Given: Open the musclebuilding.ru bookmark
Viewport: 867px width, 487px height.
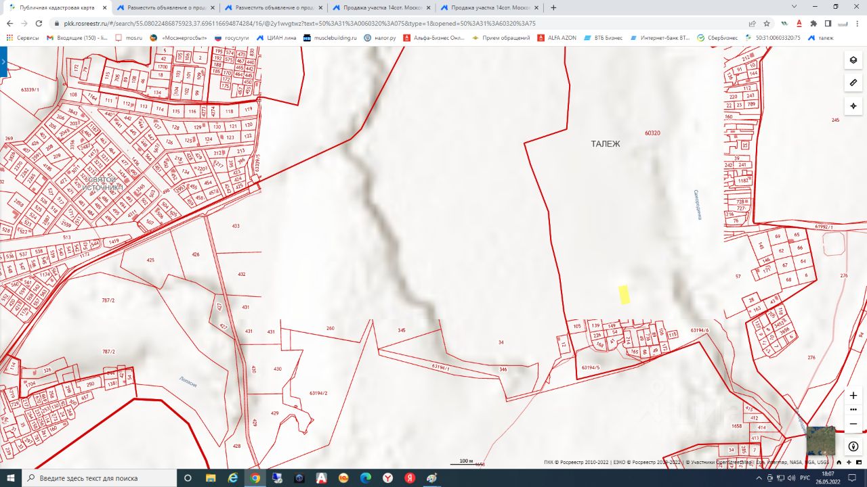Looking at the screenshot, I should [330, 38].
